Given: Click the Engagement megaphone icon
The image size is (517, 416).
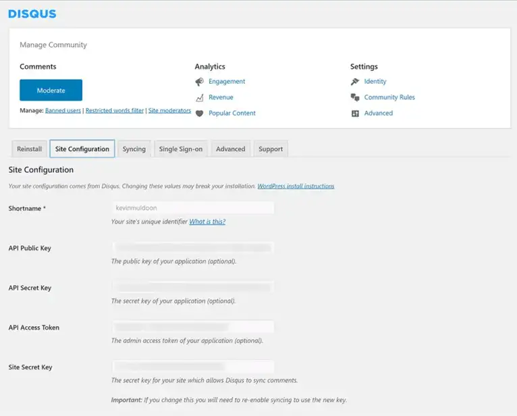Looking at the screenshot, I should click(x=200, y=82).
